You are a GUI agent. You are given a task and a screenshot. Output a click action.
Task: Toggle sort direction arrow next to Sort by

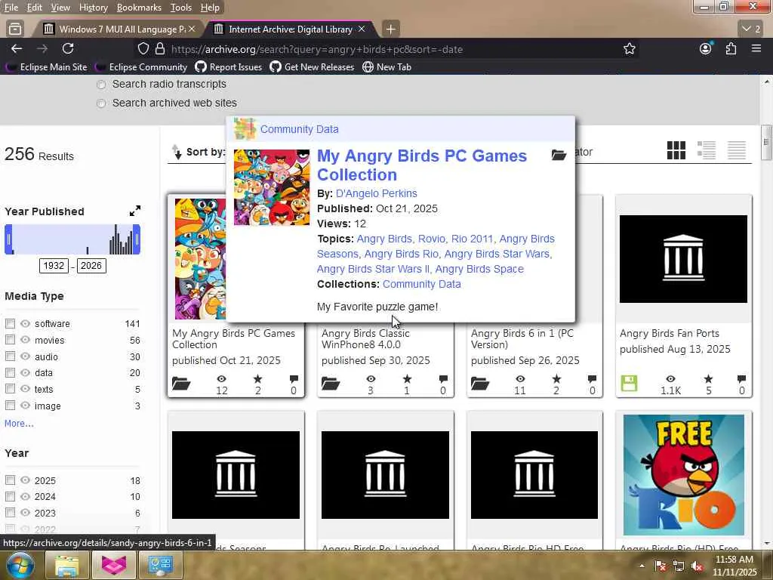(177, 152)
